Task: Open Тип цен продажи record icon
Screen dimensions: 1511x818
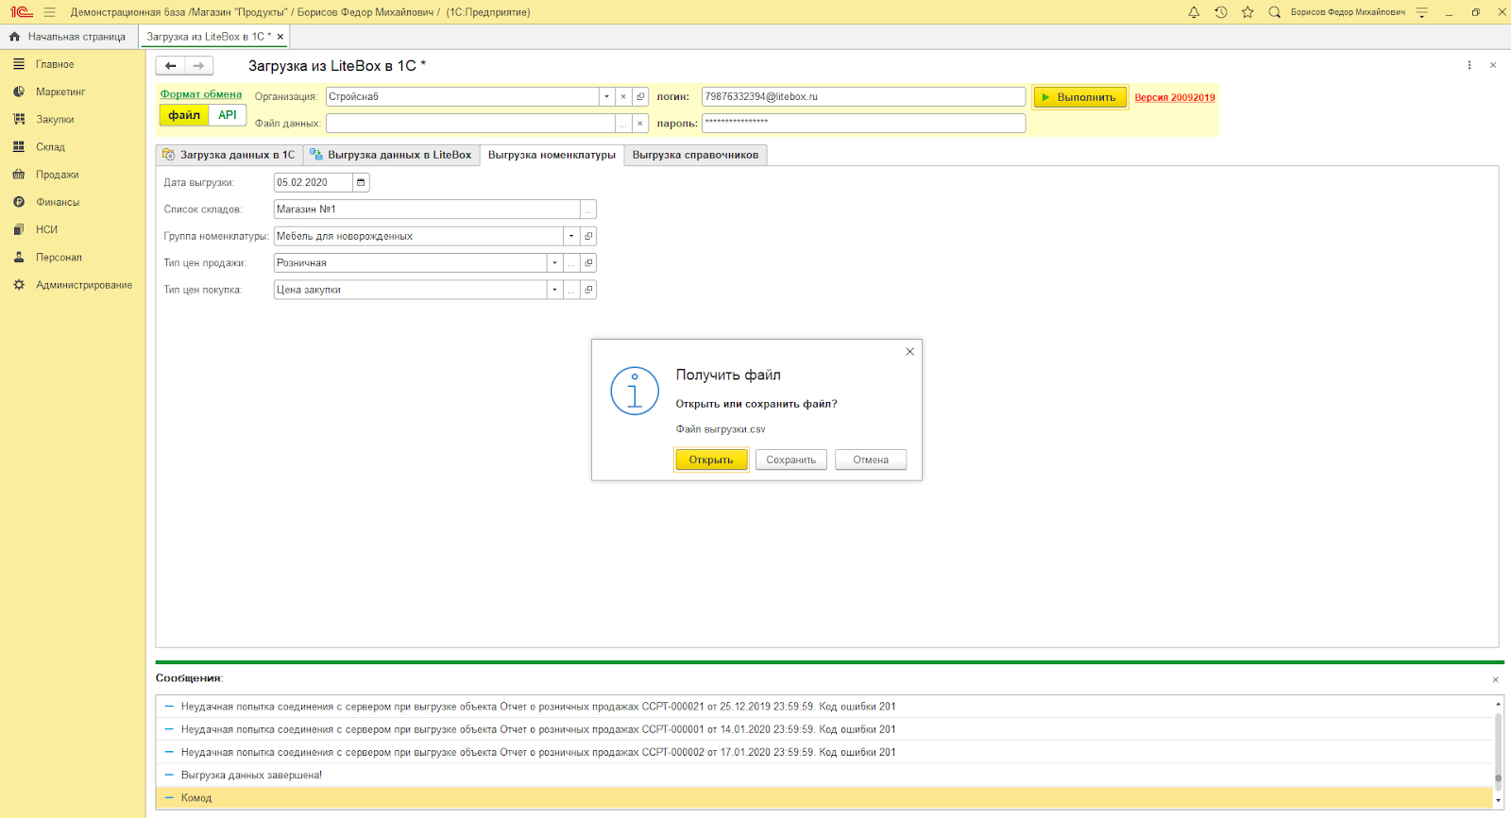Action: (588, 263)
